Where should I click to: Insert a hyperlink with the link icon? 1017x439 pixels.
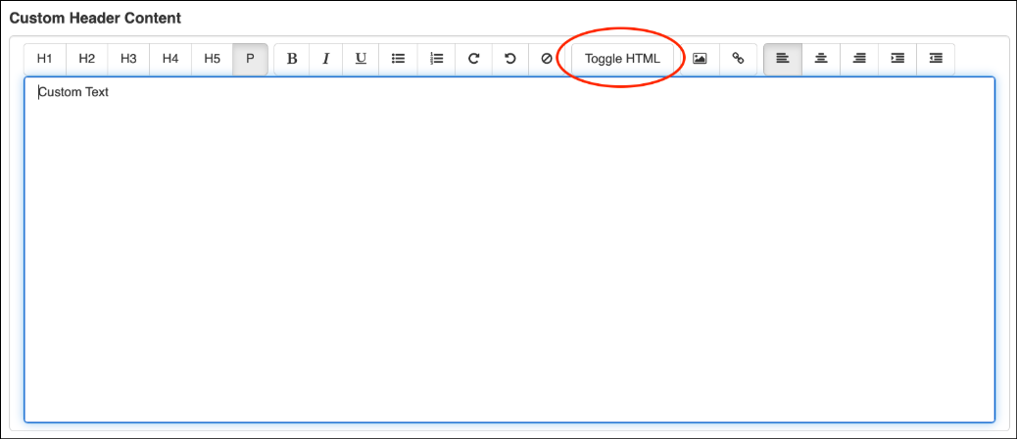coord(738,59)
